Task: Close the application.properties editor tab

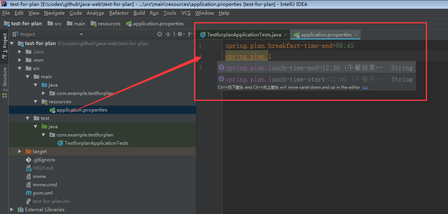Action: pos(356,35)
